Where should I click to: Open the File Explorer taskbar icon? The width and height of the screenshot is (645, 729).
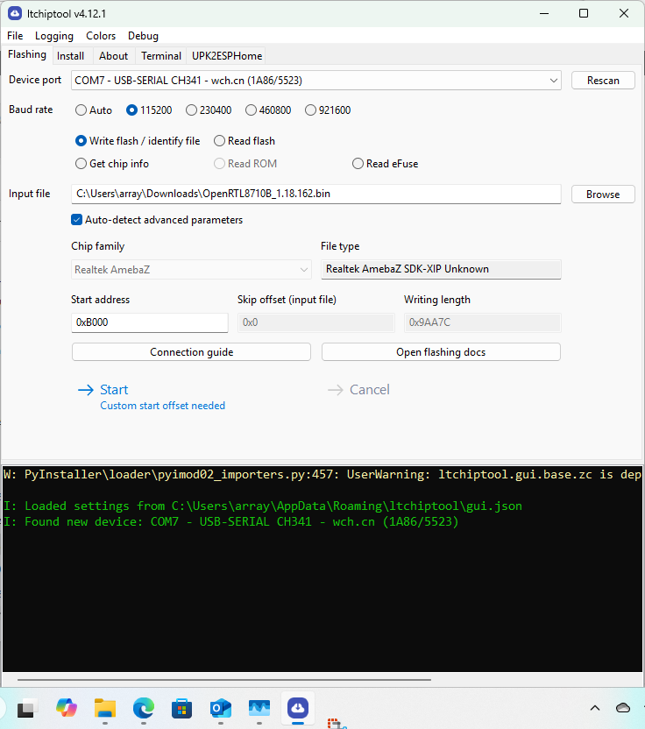[105, 708]
